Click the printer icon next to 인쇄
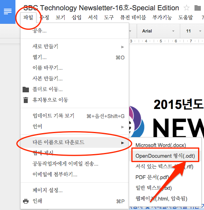 tap(26, 201)
